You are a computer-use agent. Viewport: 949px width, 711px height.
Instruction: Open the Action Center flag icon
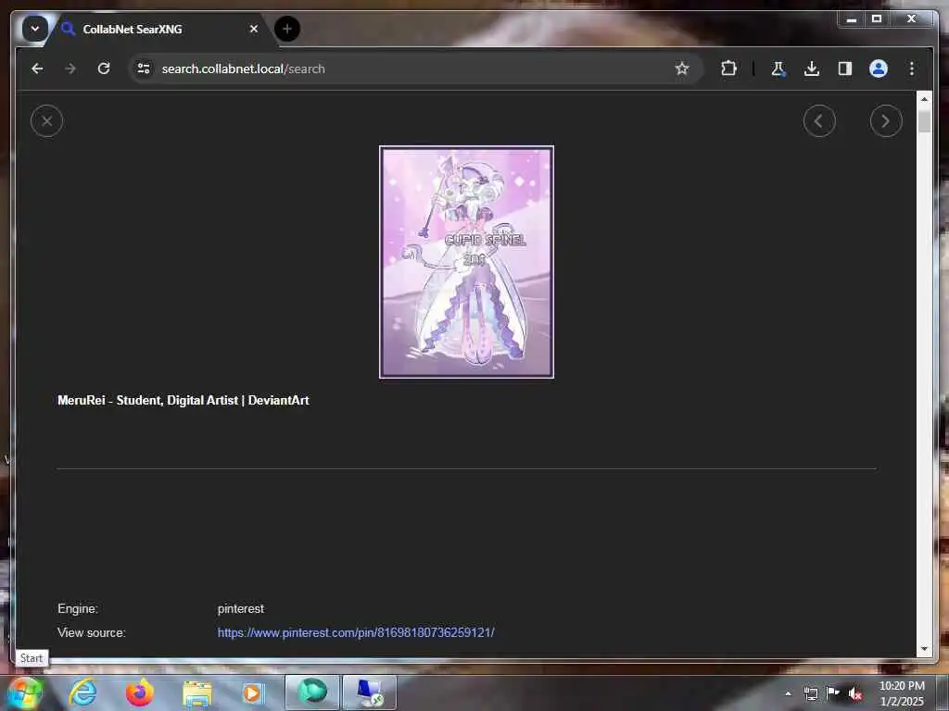(833, 692)
